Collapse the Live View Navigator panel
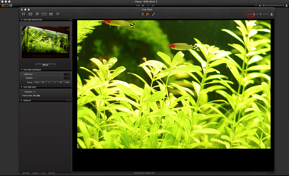This screenshot has height=176, width=289. click(21, 20)
